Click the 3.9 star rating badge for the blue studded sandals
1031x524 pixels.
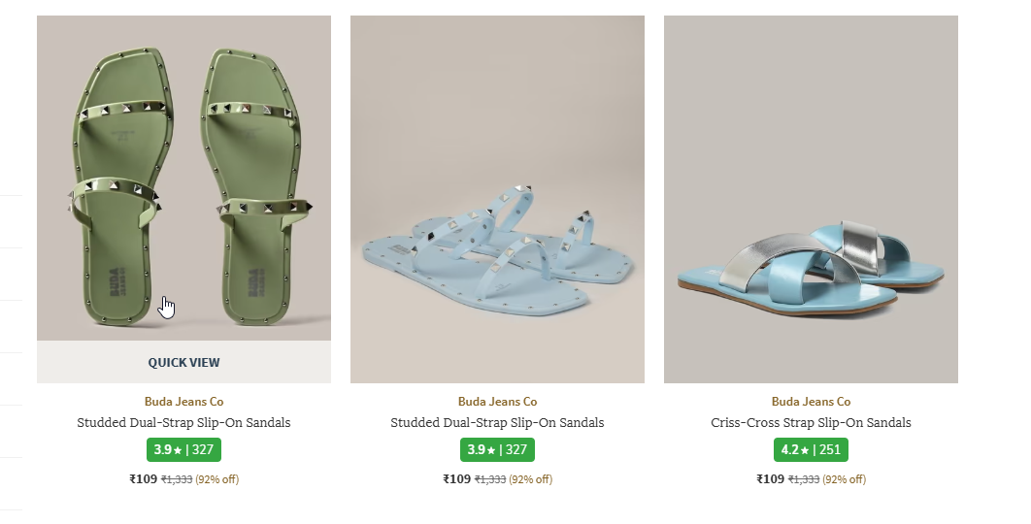coord(497,449)
